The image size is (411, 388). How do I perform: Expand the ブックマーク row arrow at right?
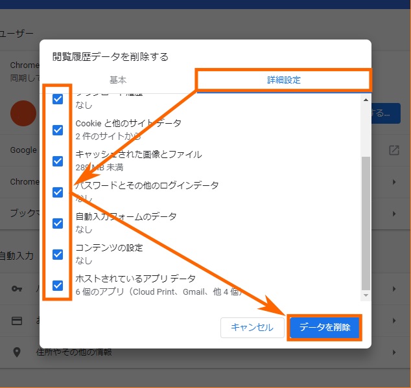pos(394,214)
